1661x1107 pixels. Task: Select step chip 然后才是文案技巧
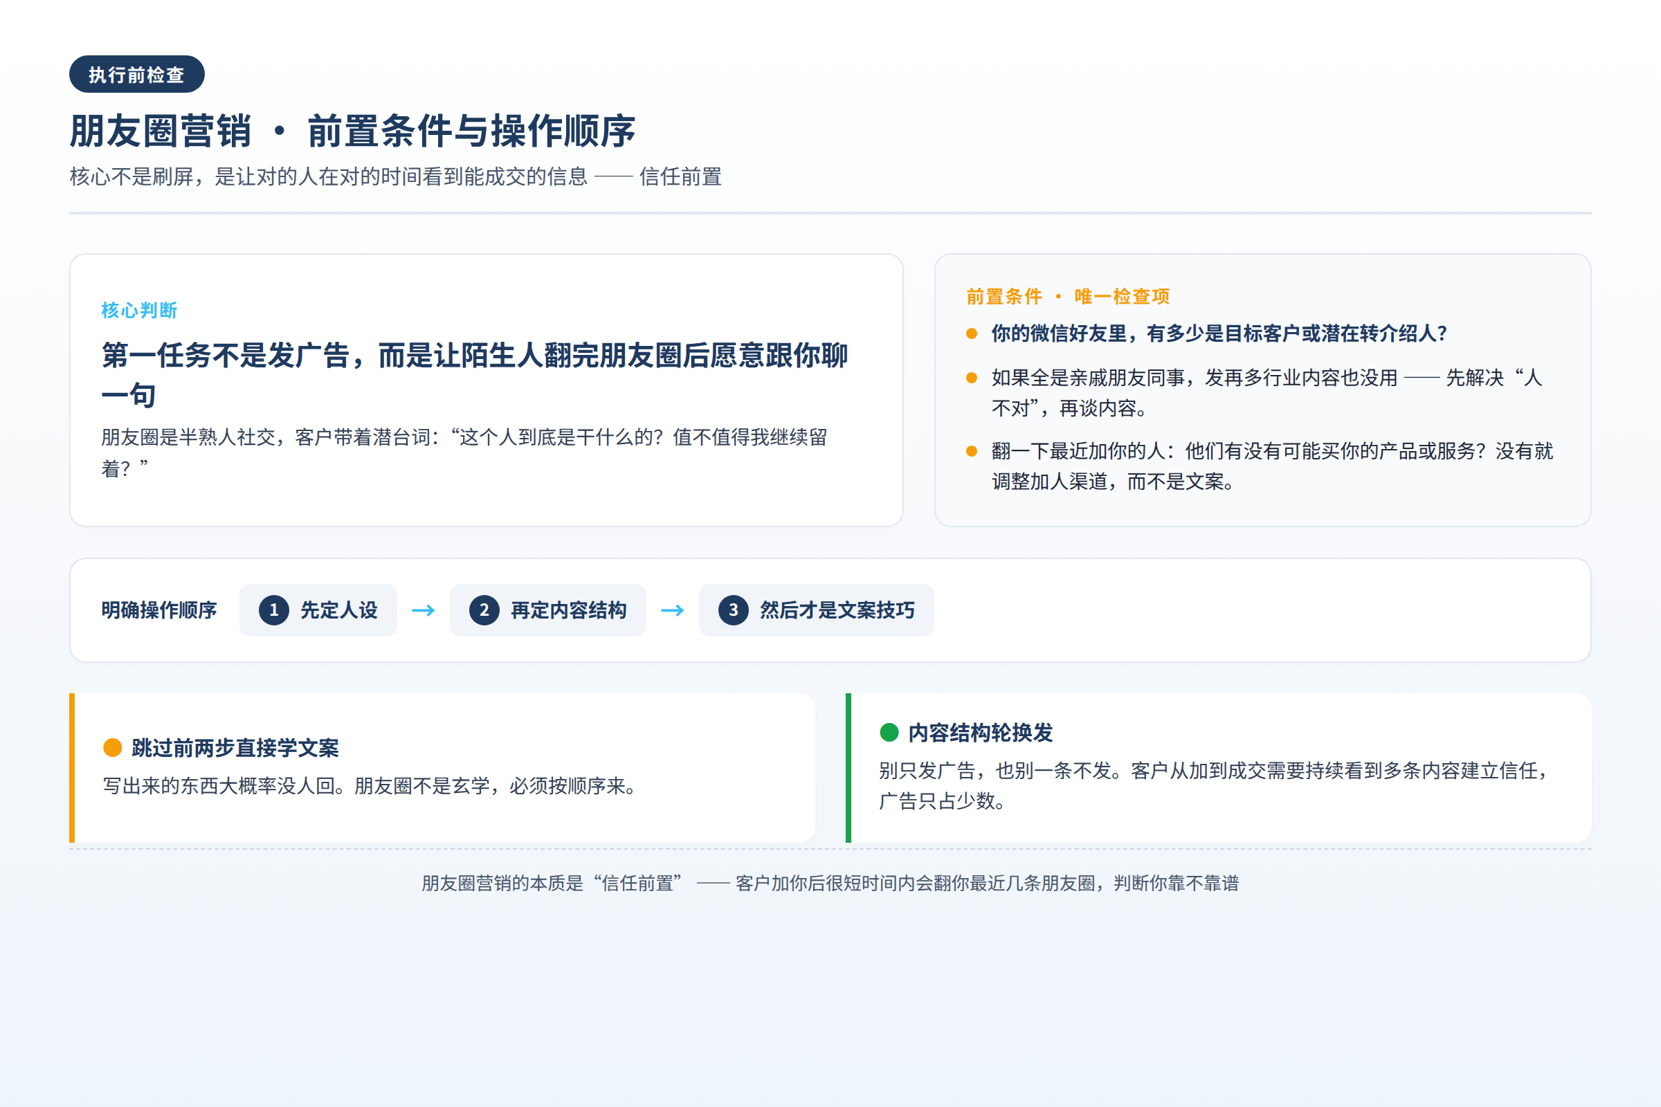click(x=817, y=610)
